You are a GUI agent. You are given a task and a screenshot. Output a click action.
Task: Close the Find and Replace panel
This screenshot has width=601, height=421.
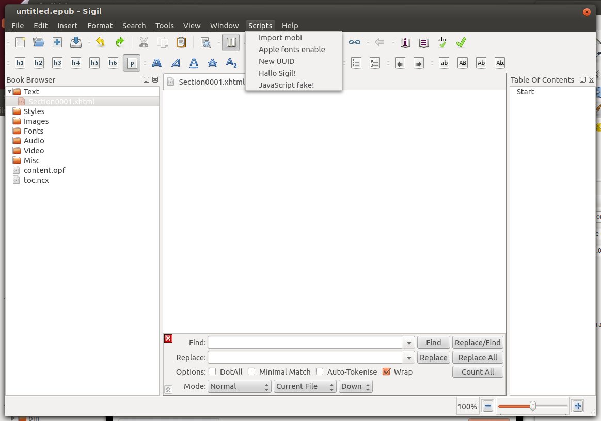(168, 338)
